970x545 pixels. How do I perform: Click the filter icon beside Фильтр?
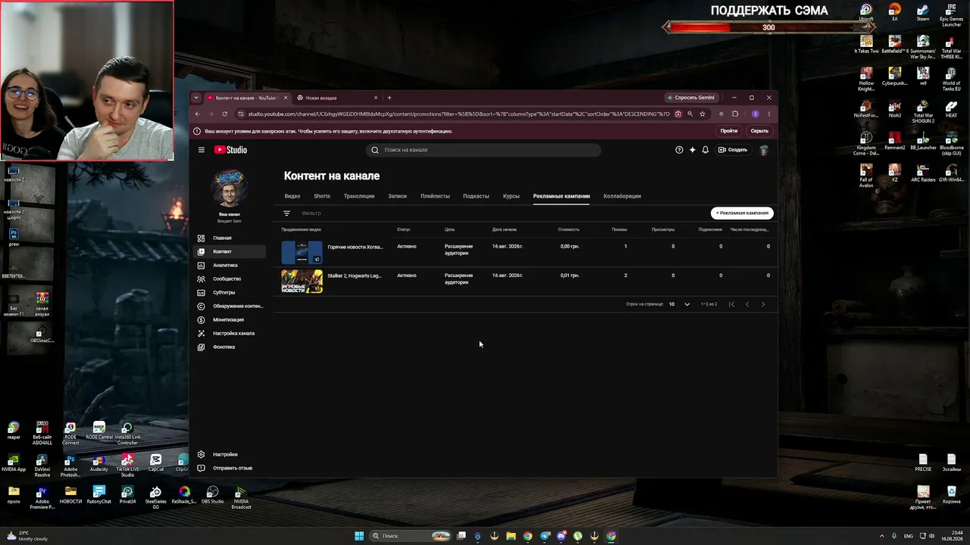(286, 213)
